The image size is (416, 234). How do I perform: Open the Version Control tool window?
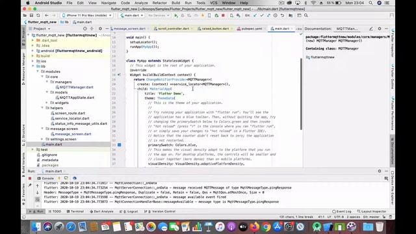click(160, 211)
